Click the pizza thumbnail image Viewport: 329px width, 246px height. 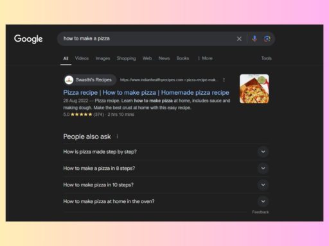coord(254,89)
